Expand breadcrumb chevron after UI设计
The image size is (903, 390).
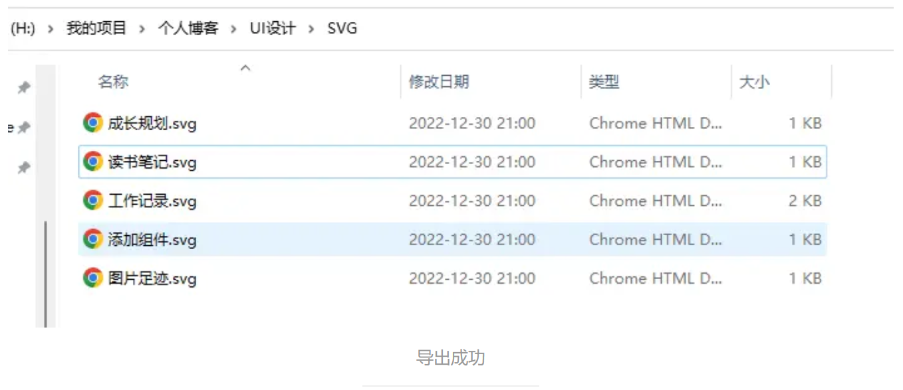[311, 29]
